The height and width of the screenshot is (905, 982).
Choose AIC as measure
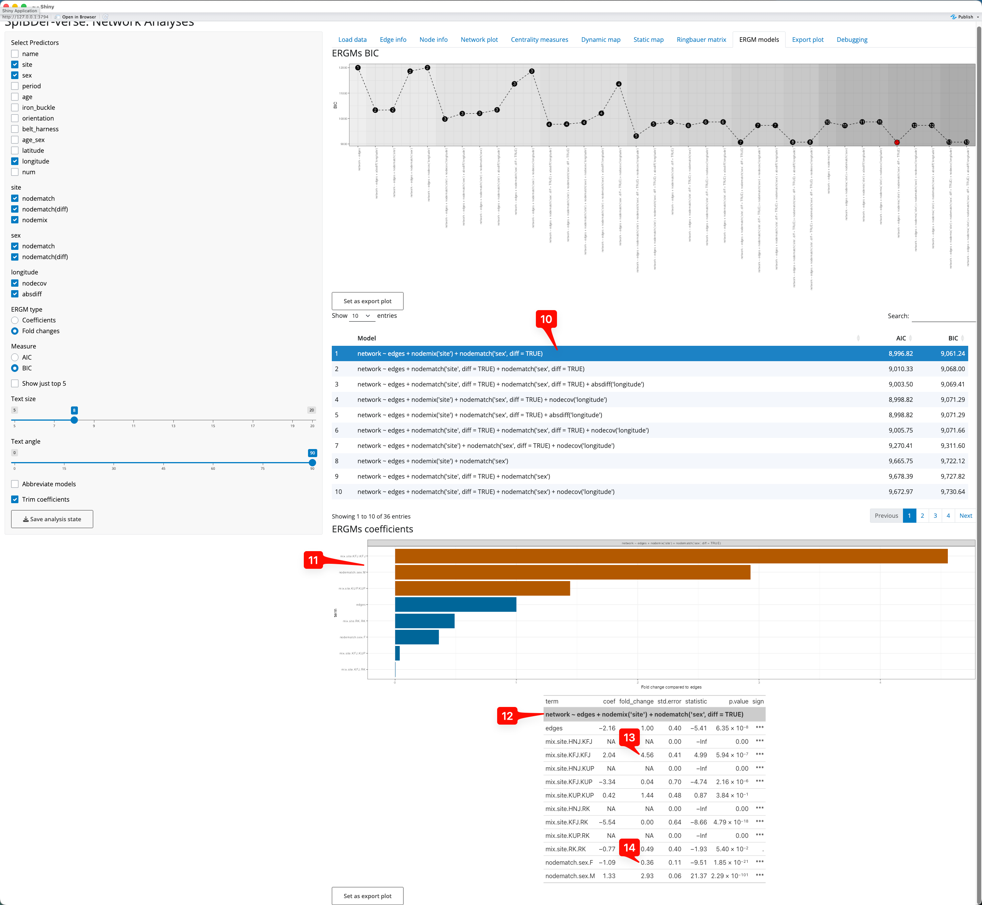(15, 357)
